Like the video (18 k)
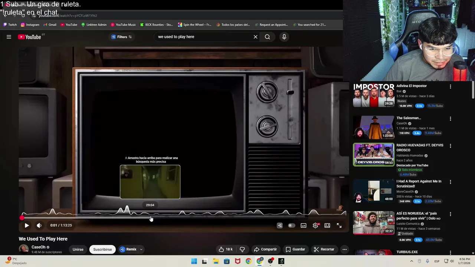 pyautogui.click(x=226, y=249)
